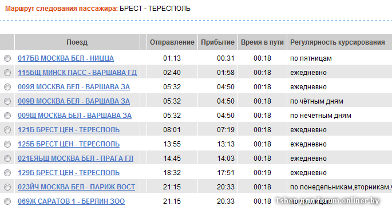Click the Поезд column header

tap(77, 42)
